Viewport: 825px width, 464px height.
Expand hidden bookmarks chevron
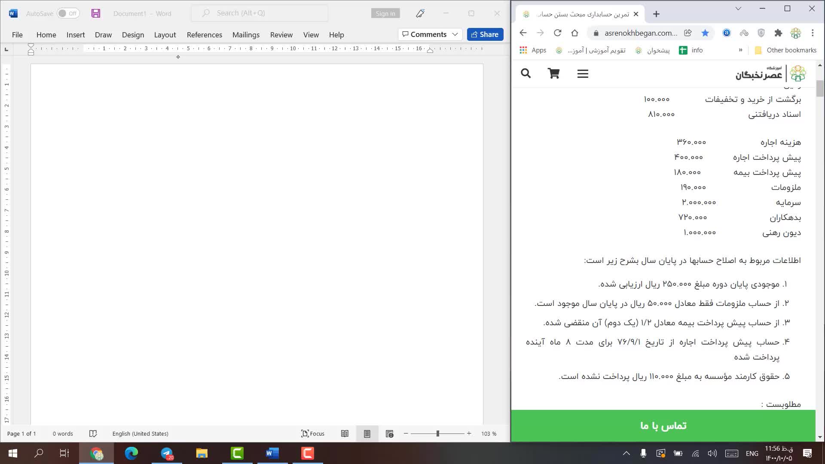point(740,50)
